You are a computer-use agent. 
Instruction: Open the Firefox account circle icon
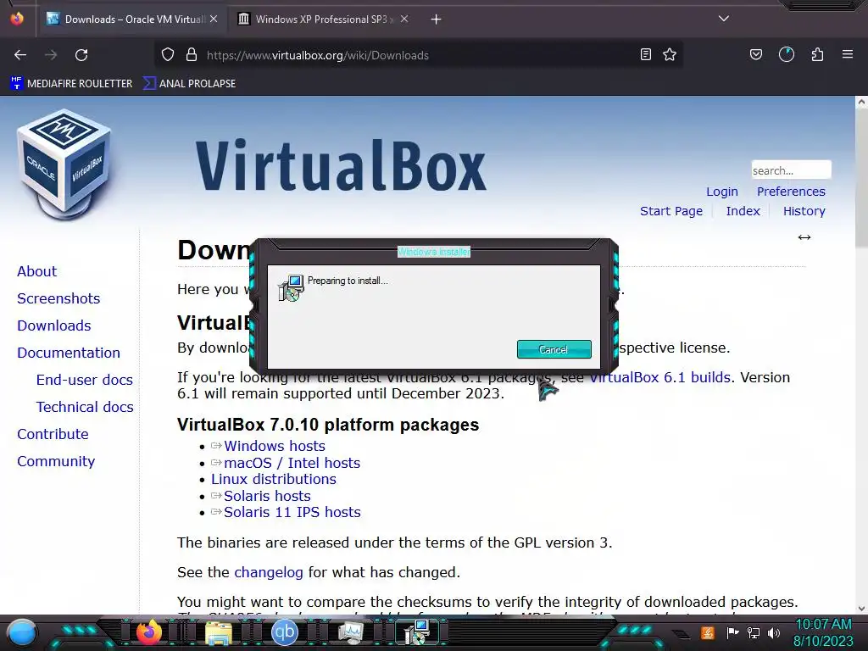point(787,55)
